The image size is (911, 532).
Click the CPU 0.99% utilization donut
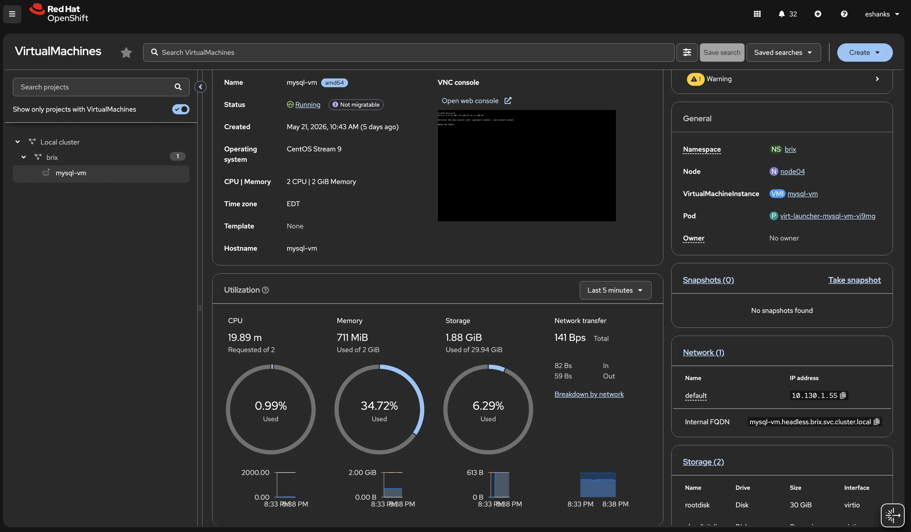(271, 409)
